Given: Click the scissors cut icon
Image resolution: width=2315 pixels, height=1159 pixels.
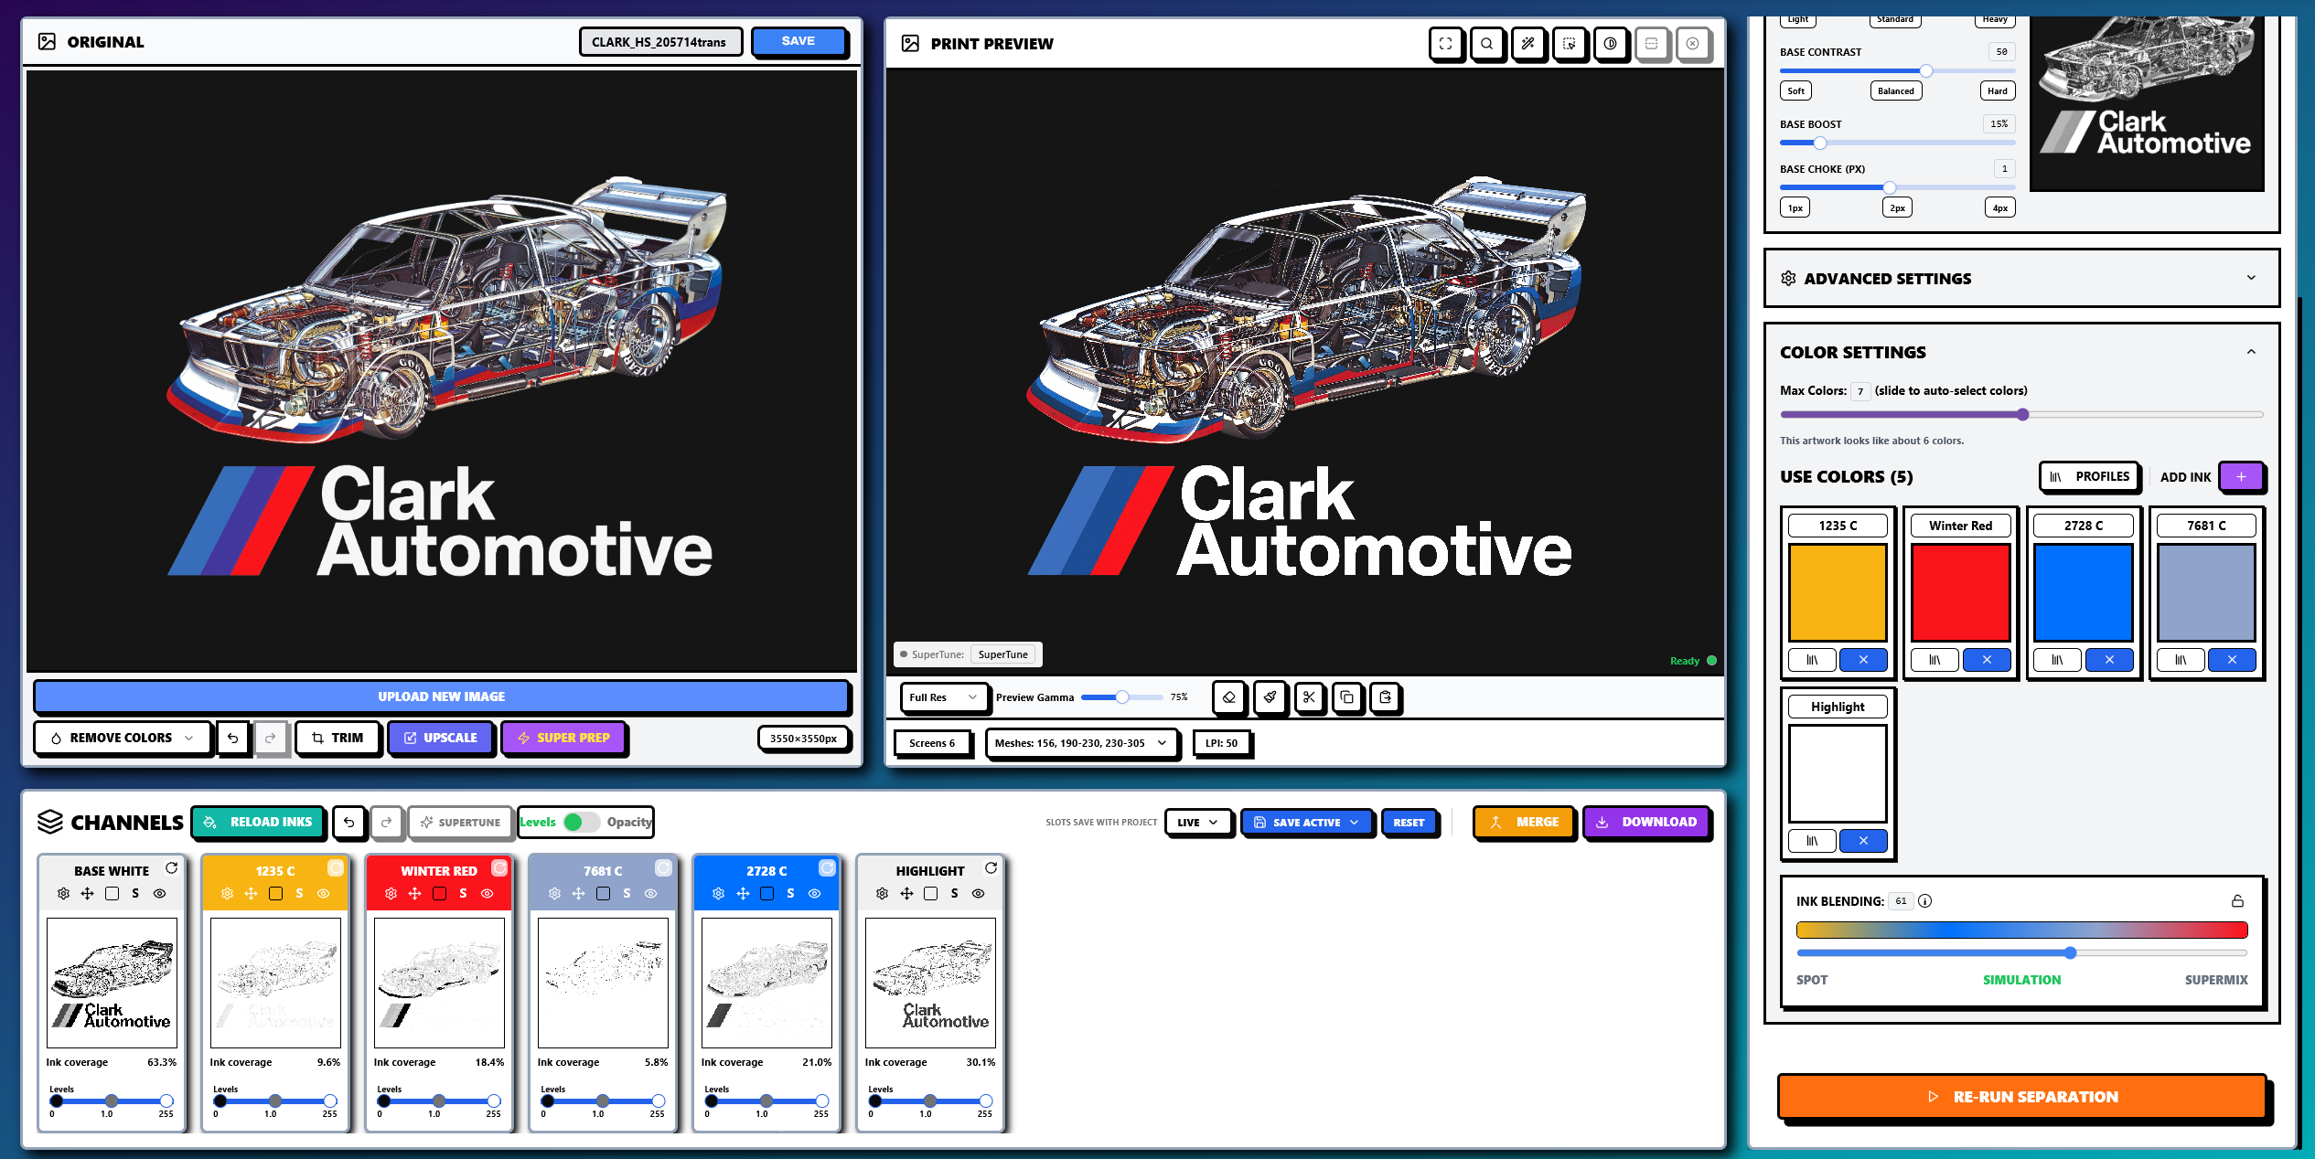Looking at the screenshot, I should (x=1309, y=697).
